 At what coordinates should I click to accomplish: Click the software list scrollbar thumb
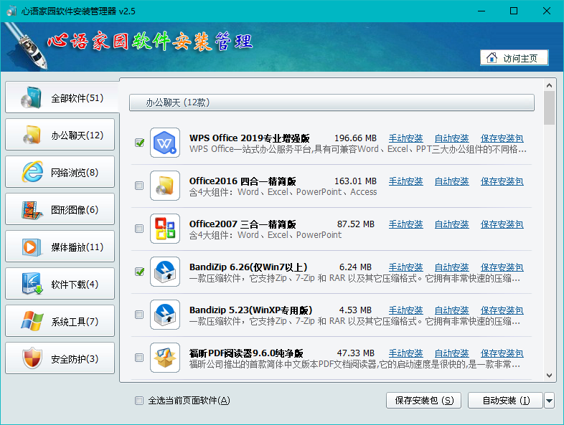click(x=549, y=108)
